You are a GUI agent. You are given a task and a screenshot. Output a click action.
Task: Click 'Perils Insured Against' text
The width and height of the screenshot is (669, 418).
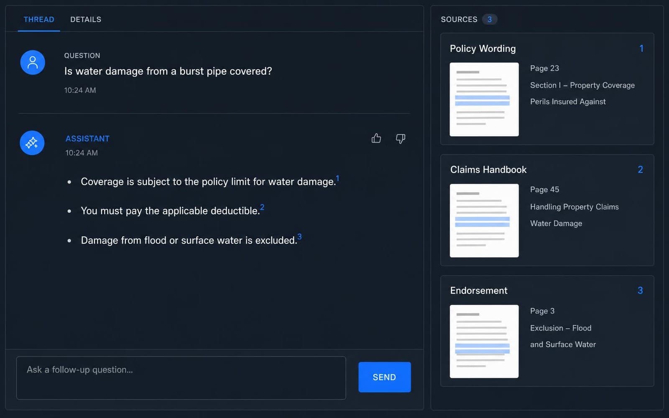pyautogui.click(x=568, y=102)
